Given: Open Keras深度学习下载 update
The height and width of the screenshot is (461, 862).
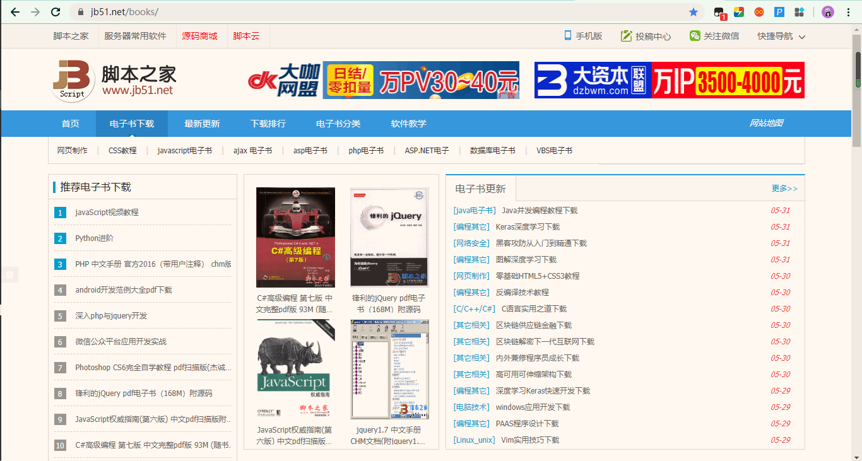Looking at the screenshot, I should click(528, 227).
